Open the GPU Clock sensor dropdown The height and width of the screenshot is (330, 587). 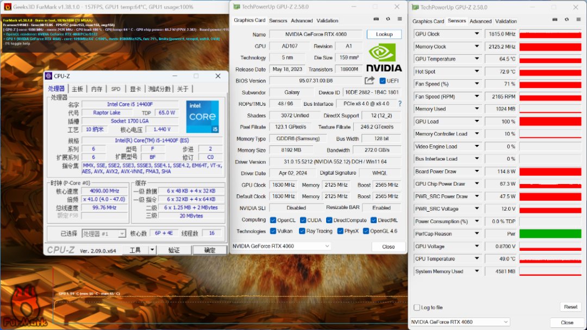coord(477,34)
